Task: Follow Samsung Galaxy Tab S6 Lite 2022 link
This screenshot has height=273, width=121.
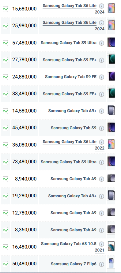Action: pos(74,145)
